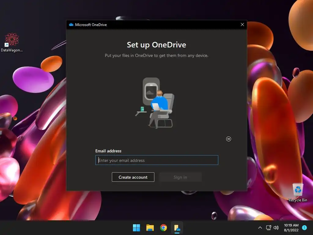Select the Recycle Bin desktop icon

pos(298,192)
